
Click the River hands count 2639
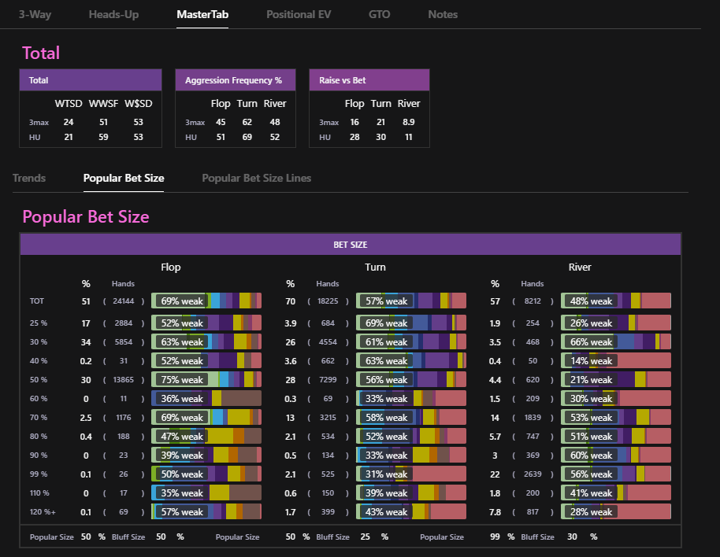533,474
